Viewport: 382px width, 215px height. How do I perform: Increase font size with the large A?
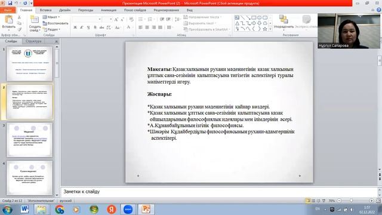116,19
